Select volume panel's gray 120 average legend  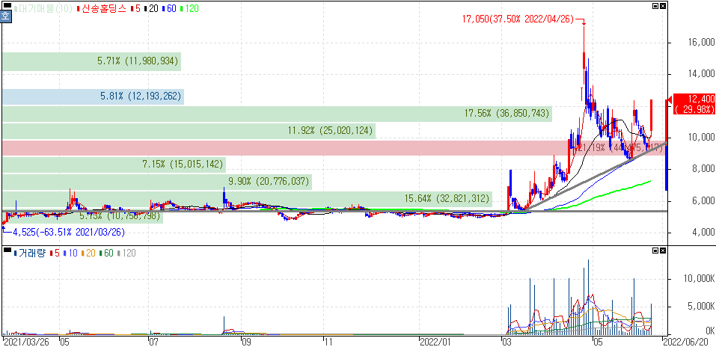pyautogui.click(x=127, y=253)
